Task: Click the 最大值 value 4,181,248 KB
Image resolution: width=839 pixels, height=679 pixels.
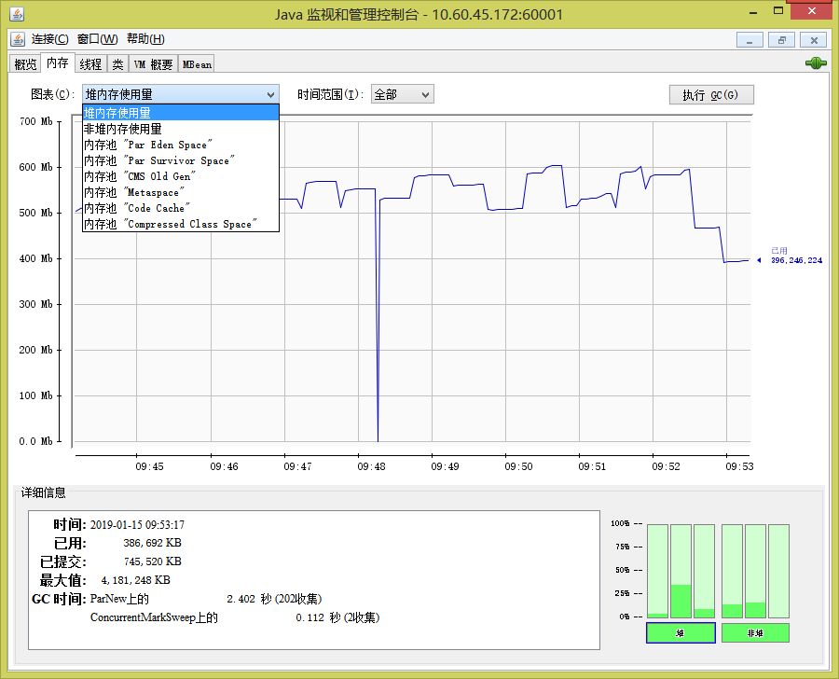Action: [135, 580]
